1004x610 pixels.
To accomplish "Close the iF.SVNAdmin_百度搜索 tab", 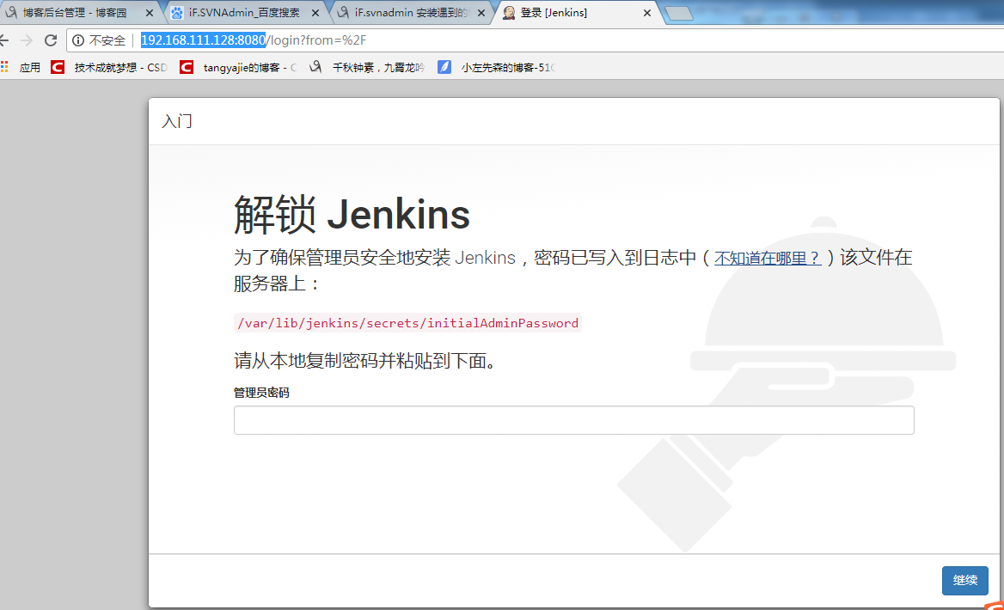I will [x=315, y=13].
